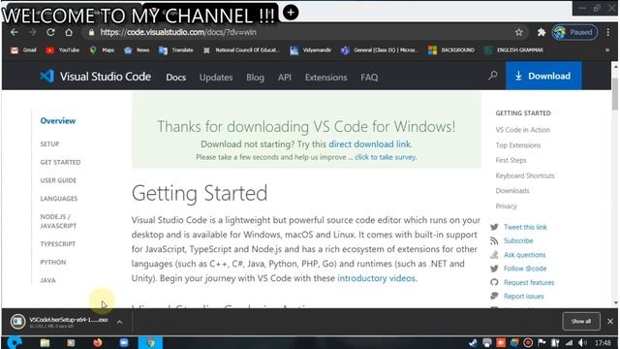Click the 'click to take survey' link
The height and width of the screenshot is (349, 620).
[x=386, y=157]
